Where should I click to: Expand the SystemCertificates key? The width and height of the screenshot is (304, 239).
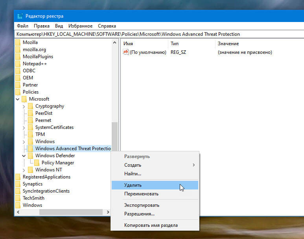click(24, 128)
